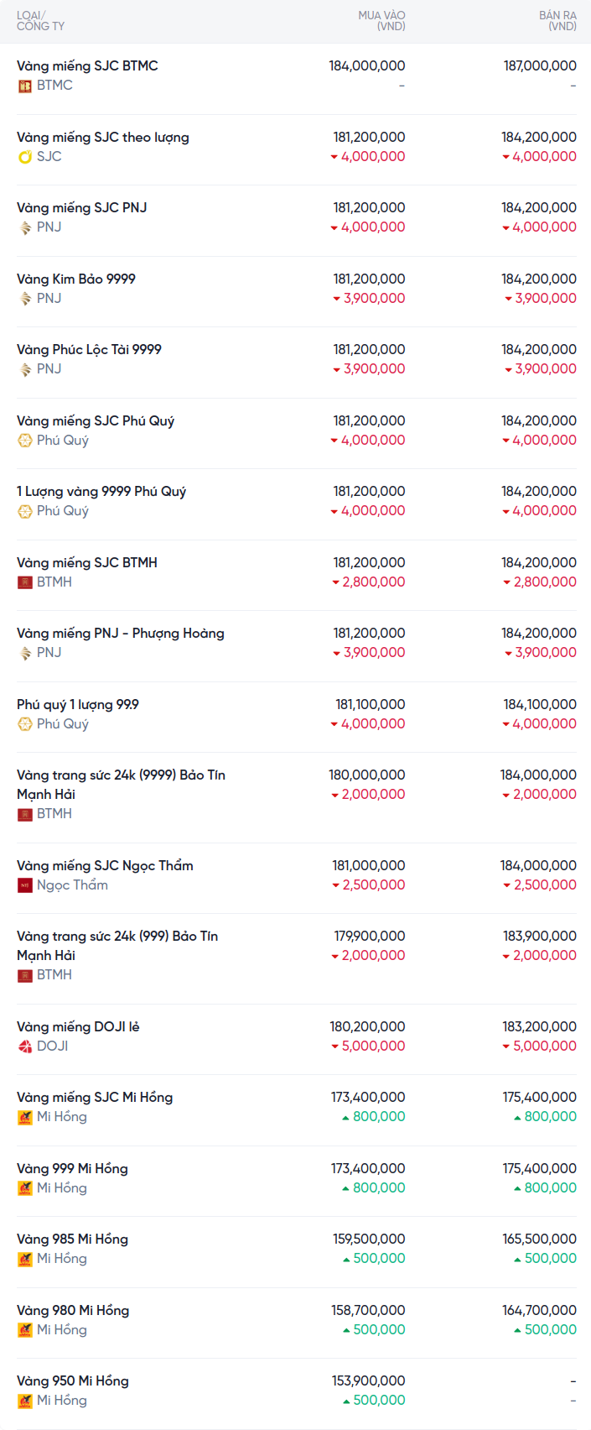The width and height of the screenshot is (591, 1430).
Task: Click the LOẠI/CÔNG TY column header
Action: pyautogui.click(x=40, y=21)
